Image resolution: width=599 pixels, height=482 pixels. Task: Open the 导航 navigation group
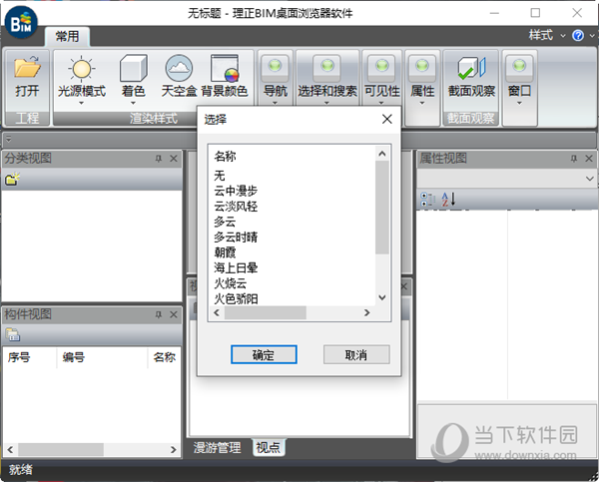[276, 77]
